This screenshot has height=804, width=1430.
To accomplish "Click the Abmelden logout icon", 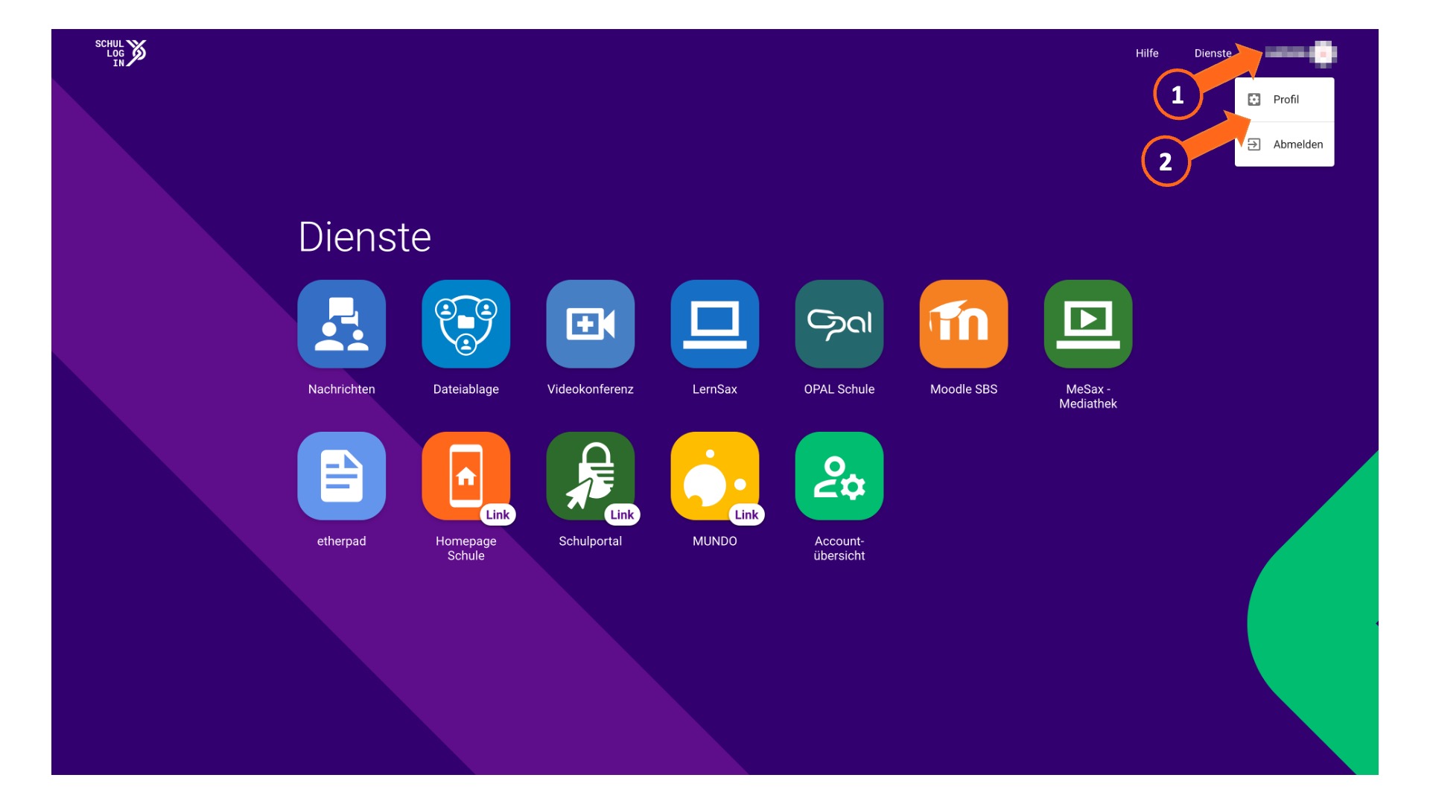I will click(x=1254, y=144).
